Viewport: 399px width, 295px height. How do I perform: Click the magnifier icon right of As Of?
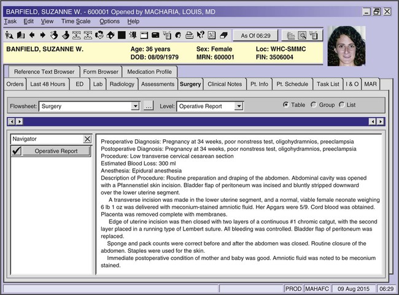(x=303, y=36)
